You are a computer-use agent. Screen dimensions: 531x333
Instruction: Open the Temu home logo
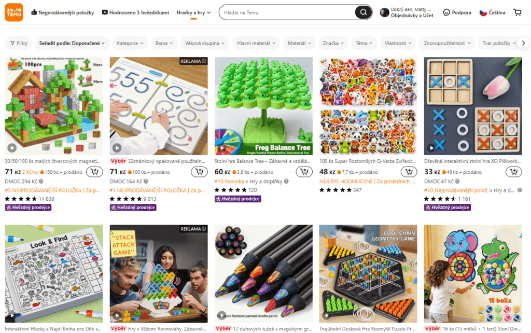pos(14,12)
